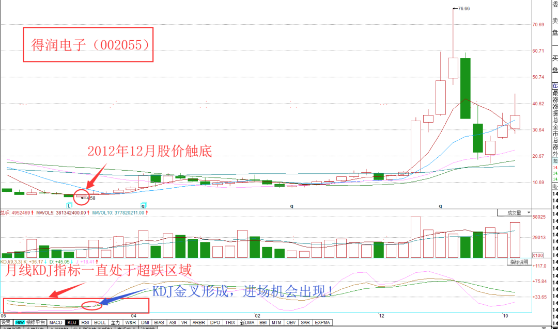Click the 10 date label on time axis
The image size is (558, 329).
click(x=505, y=316)
